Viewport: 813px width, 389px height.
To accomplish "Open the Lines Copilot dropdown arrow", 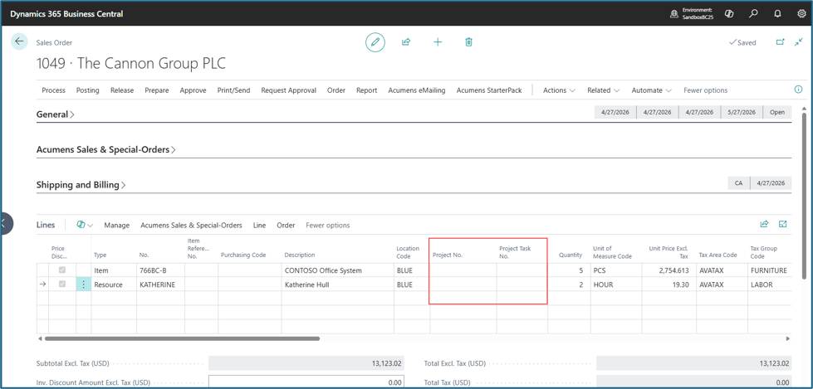I will (91, 226).
